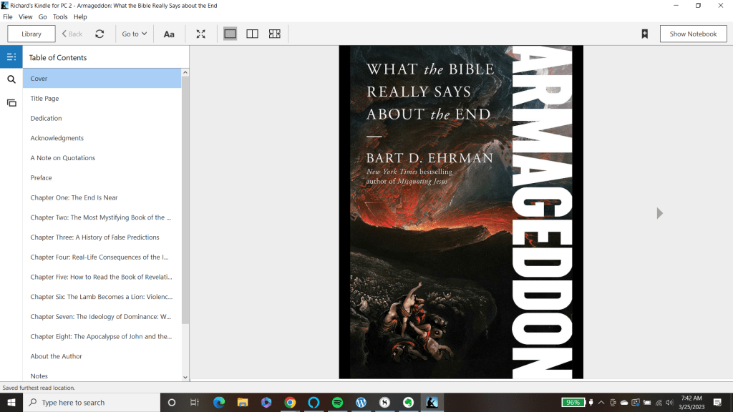Open the Table of Contents sidebar icon
Screen dimensions: 733x412
click(11, 57)
